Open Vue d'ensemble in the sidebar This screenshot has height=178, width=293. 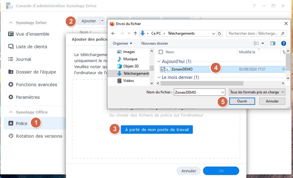point(33,34)
